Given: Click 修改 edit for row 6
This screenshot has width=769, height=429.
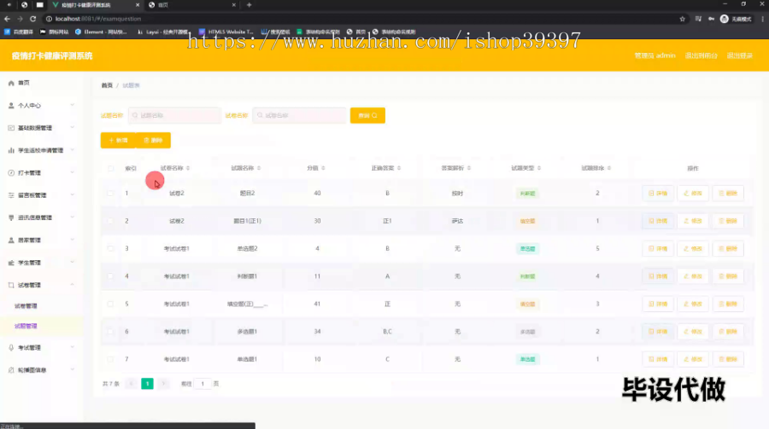Looking at the screenshot, I should 693,332.
